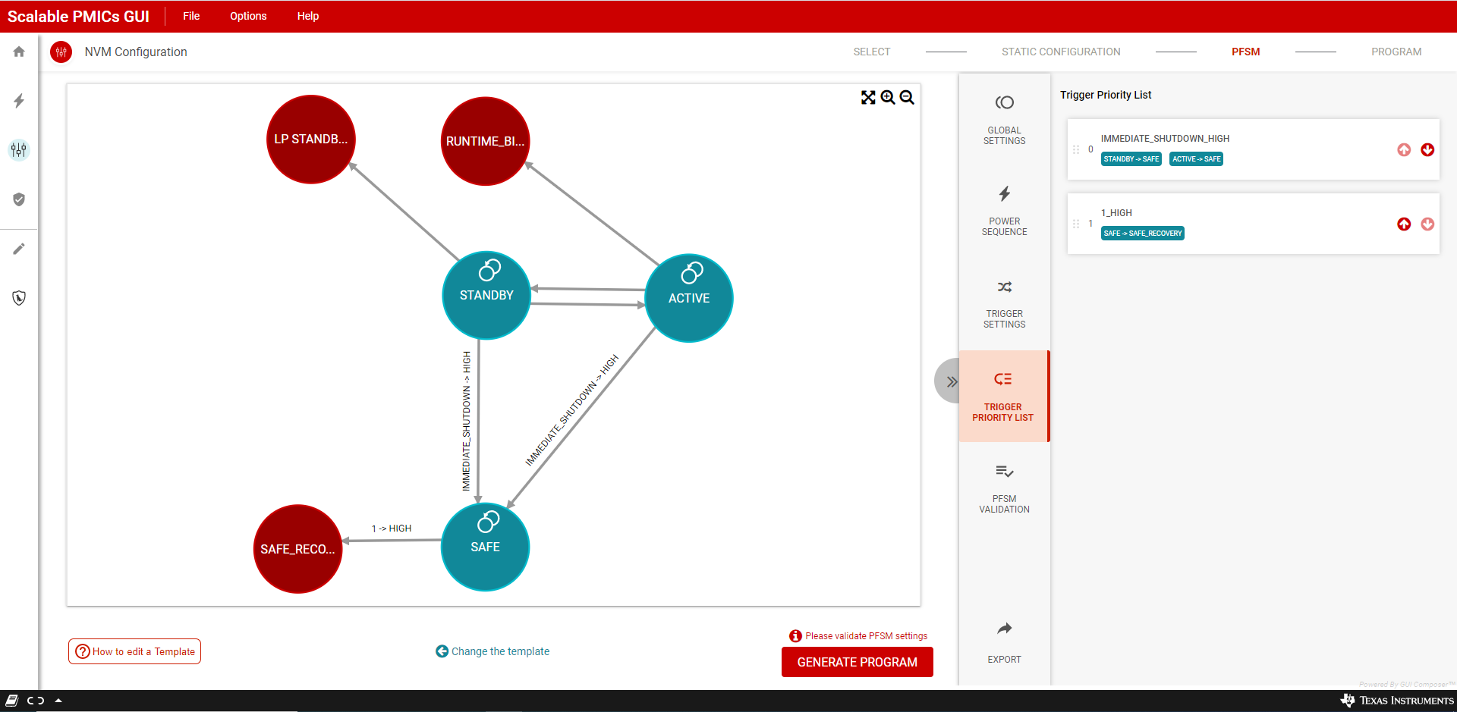
Task: Expand the bottom bar caret arrow
Action: [58, 701]
